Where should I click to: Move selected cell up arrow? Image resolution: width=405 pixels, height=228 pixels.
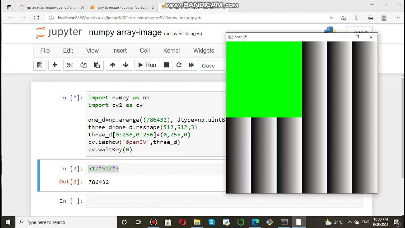113,65
